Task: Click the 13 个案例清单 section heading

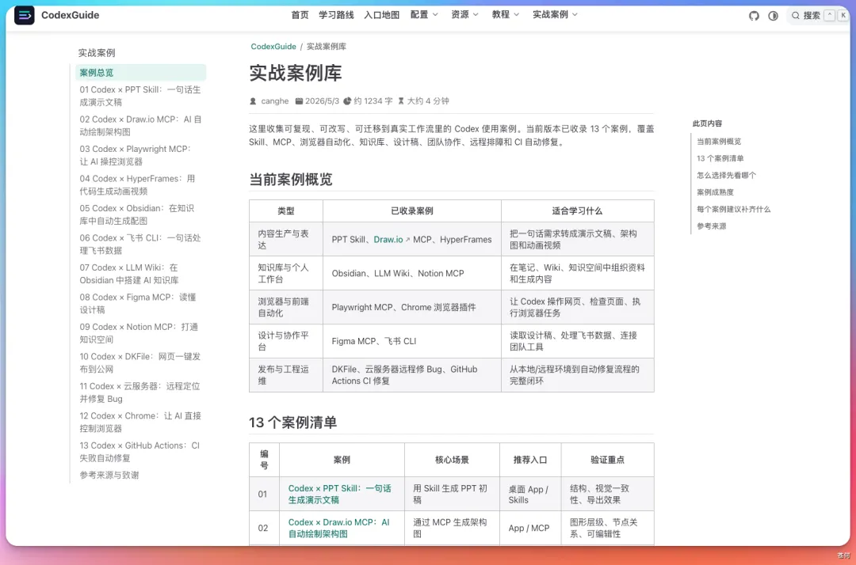Action: (x=292, y=423)
